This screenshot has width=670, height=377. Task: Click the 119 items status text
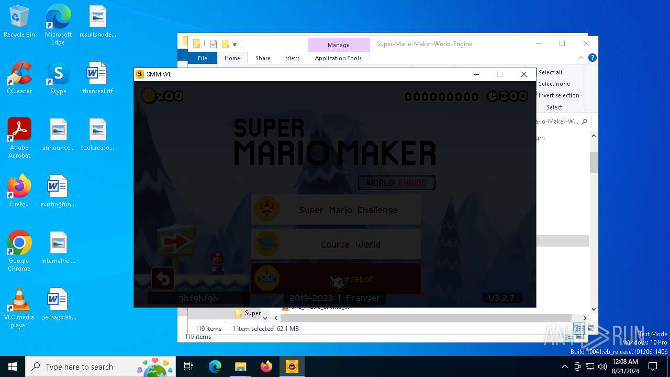point(208,329)
